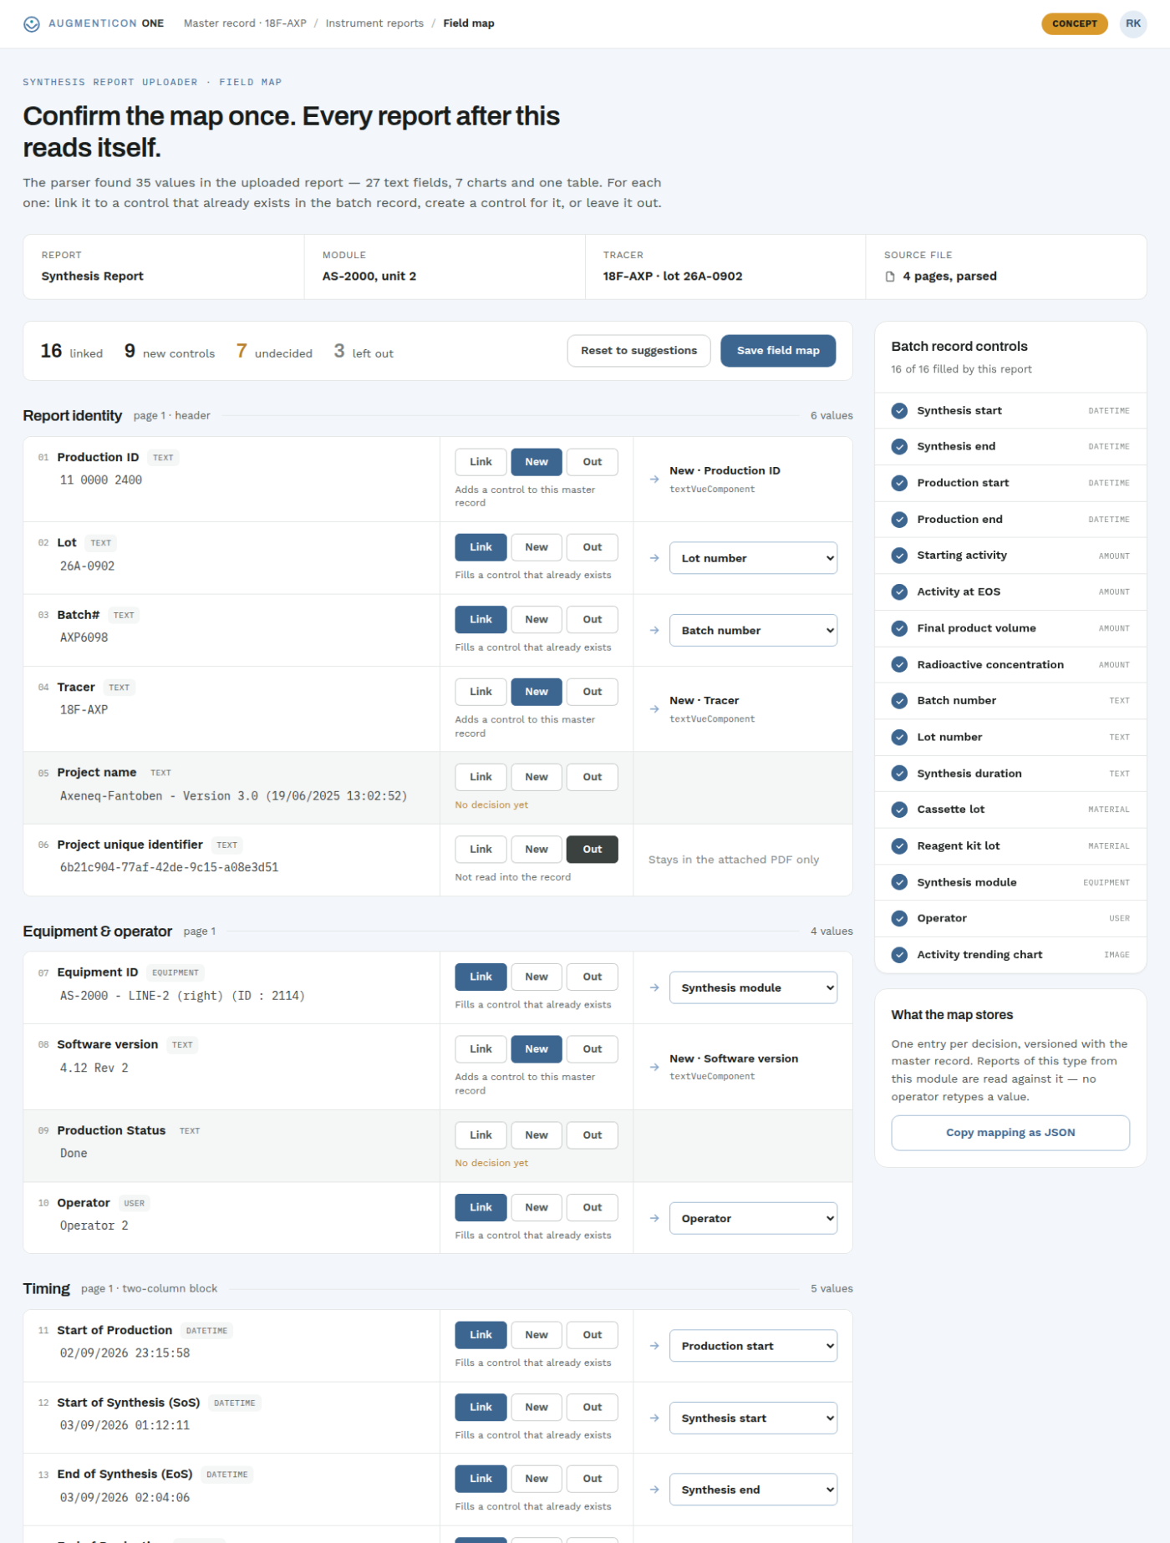Screen dimensions: 1170x1543
Task: Open the RK user avatar
Action: 1132,23
